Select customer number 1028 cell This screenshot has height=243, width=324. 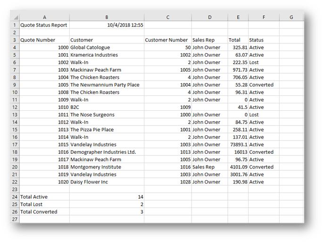click(x=168, y=182)
